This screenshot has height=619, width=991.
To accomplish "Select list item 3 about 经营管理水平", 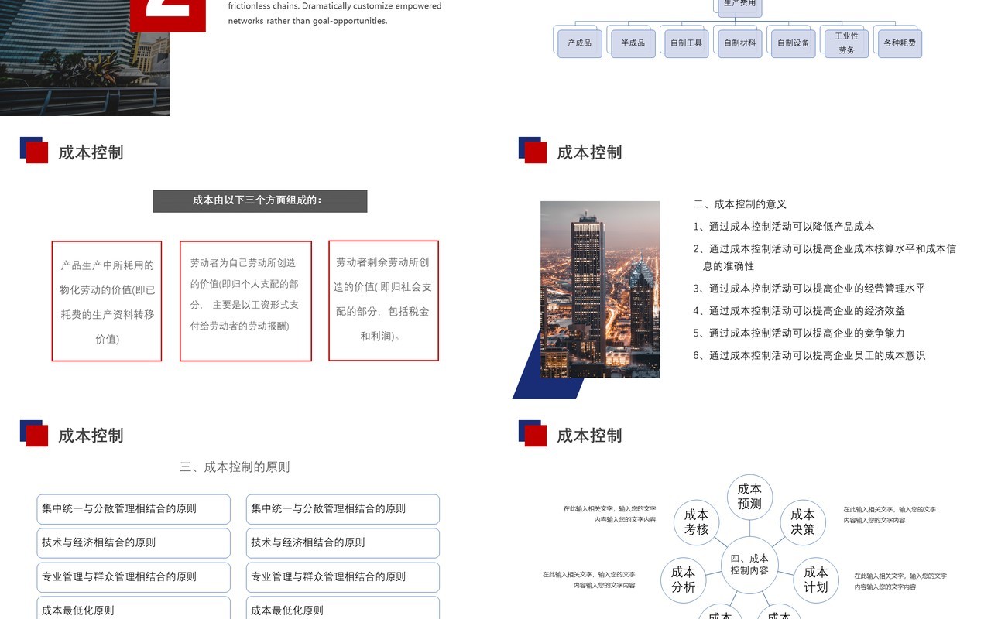I will point(809,288).
